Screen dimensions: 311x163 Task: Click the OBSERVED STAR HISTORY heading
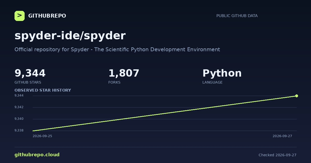pos(43,90)
